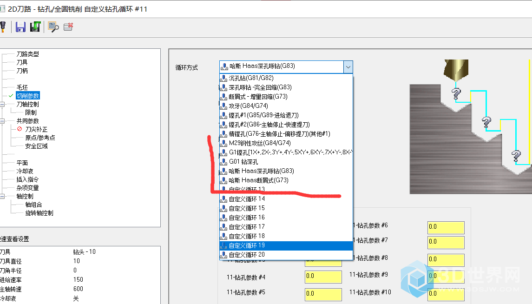Select 切削参数 tree node

click(28, 96)
